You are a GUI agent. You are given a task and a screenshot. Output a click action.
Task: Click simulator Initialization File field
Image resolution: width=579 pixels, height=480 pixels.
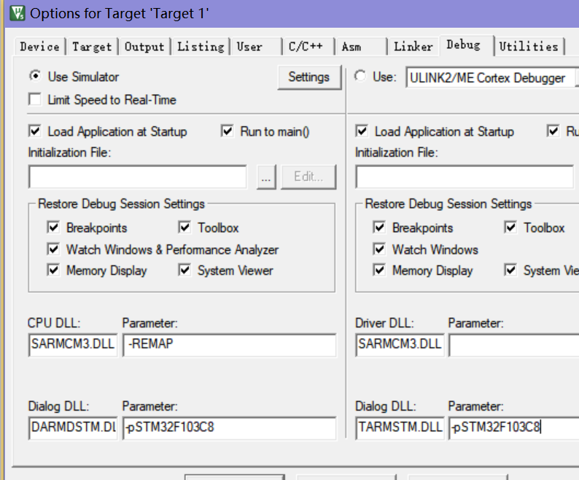(138, 177)
